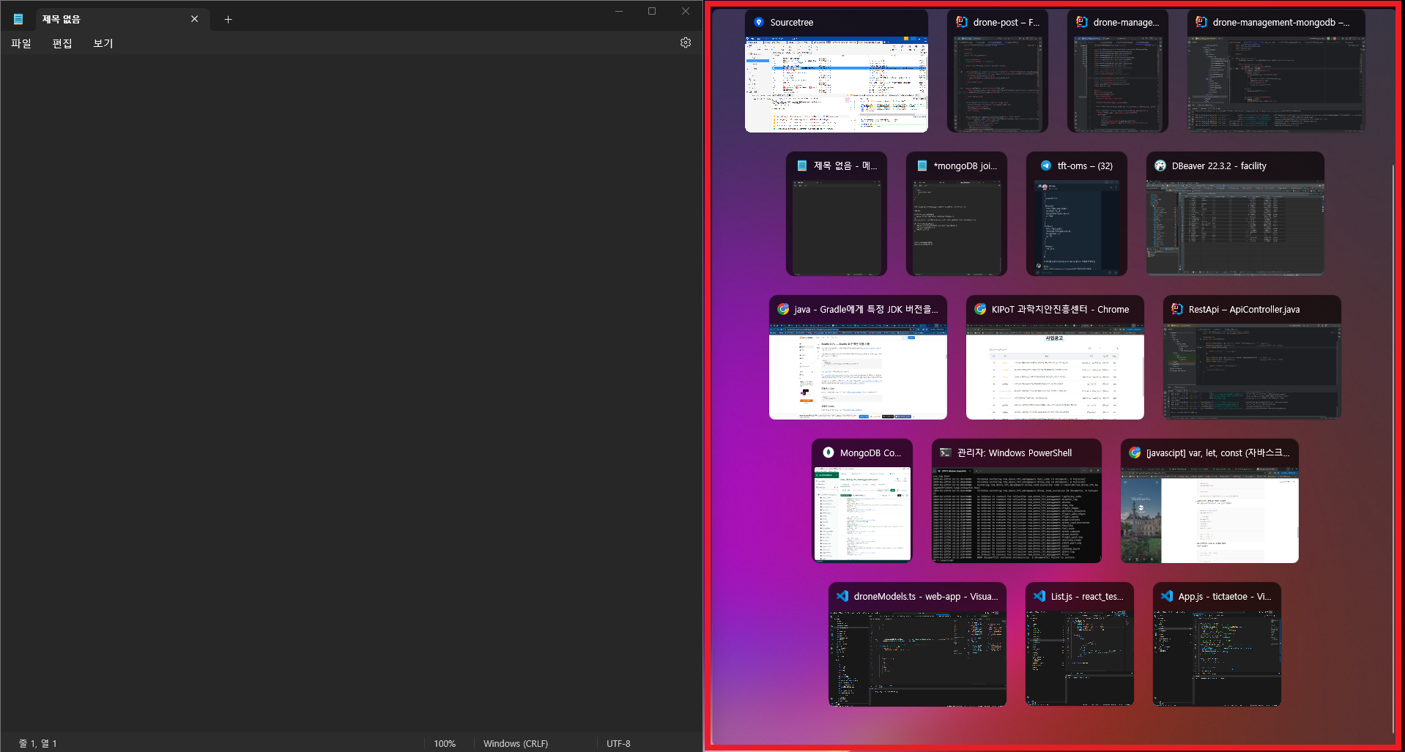Select the 'KIPoT 과학치안진흥센터 - Chrome' window
Image resolution: width=1405 pixels, height=752 pixels.
pyautogui.click(x=1055, y=357)
